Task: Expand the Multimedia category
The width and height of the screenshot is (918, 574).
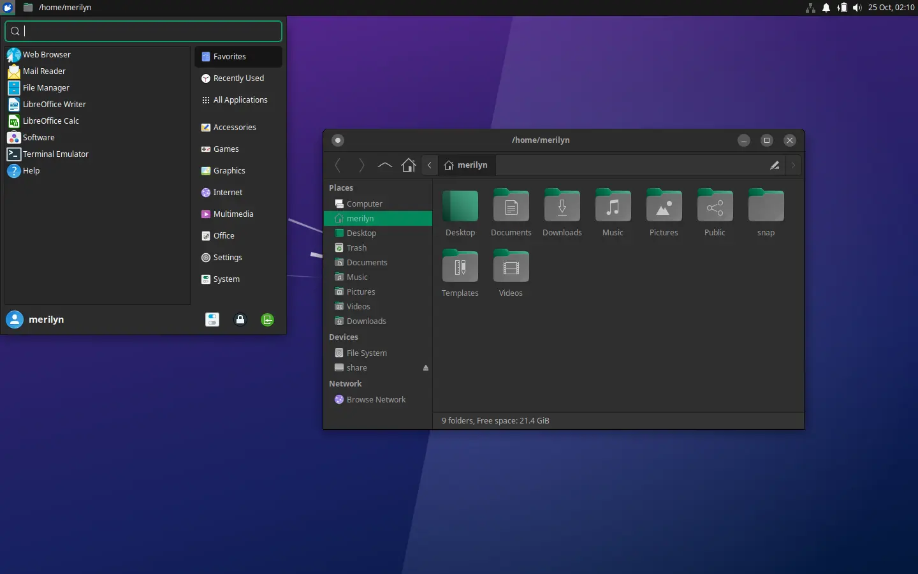Action: (233, 214)
